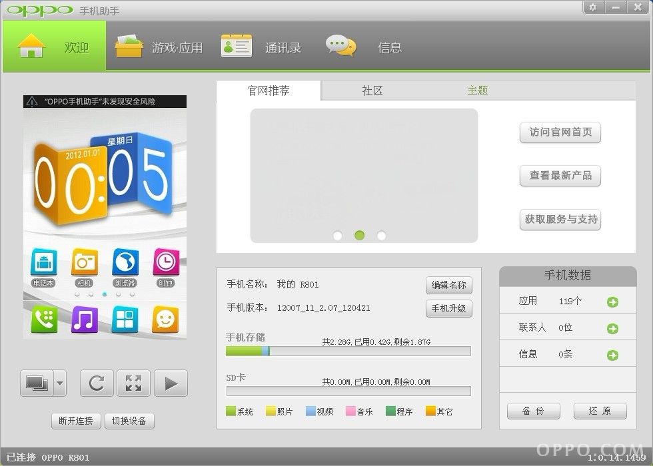Click the 手机升级 button
This screenshot has width=653, height=466.
click(448, 308)
